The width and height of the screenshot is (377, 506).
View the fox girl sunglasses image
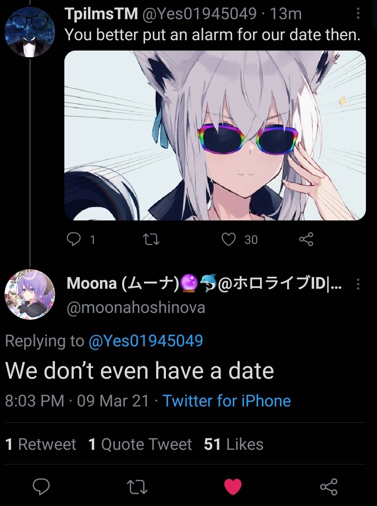(215, 135)
